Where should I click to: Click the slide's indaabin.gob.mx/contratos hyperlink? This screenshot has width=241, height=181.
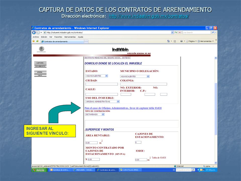click(x=149, y=16)
